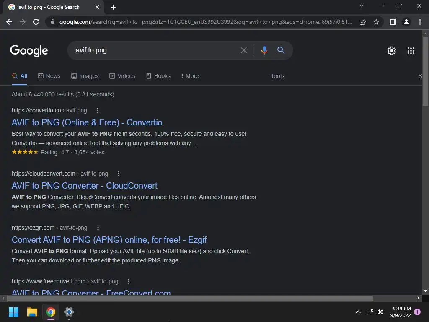This screenshot has width=429, height=322.
Task: Open Chrome side panel
Action: click(393, 22)
